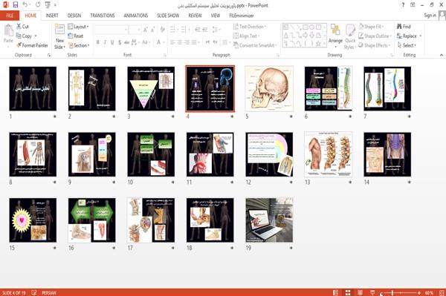Click the Copy icon
Viewport: 446px width, 296px height.
19,36
